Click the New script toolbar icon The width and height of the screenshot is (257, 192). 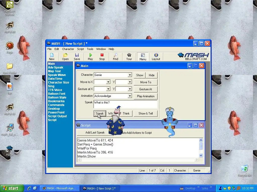click(52, 57)
